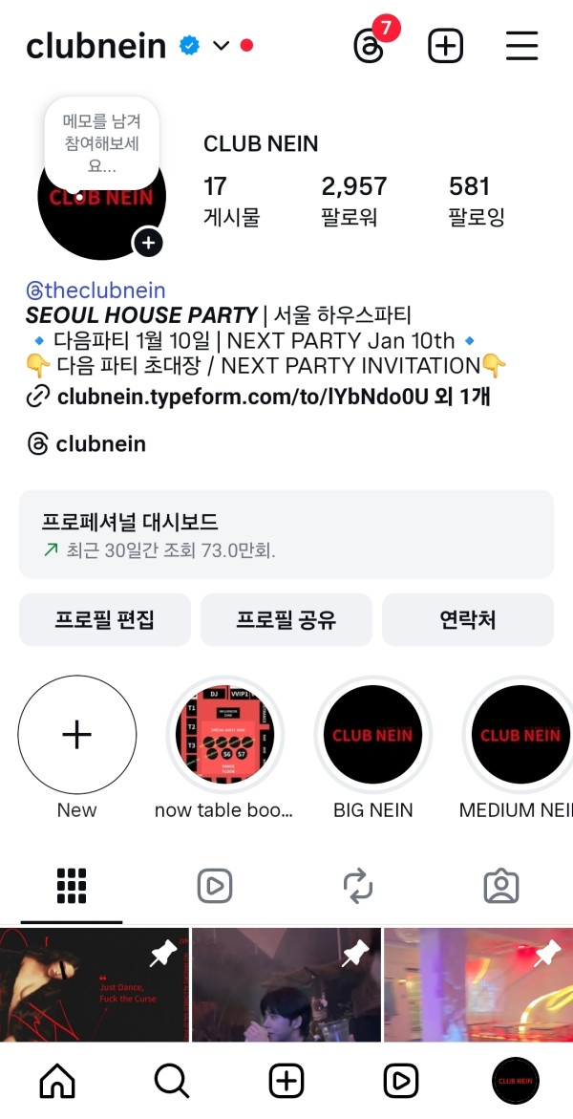This screenshot has width=573, height=1119.
Task: Tap the 연락처 button
Action: [468, 619]
